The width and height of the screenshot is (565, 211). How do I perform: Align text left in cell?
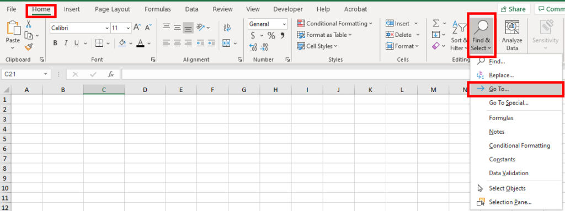click(x=166, y=43)
